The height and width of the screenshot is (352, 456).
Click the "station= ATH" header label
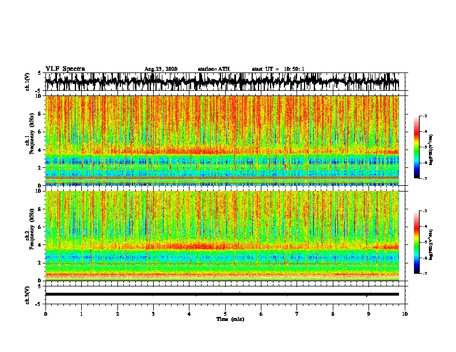(x=214, y=69)
